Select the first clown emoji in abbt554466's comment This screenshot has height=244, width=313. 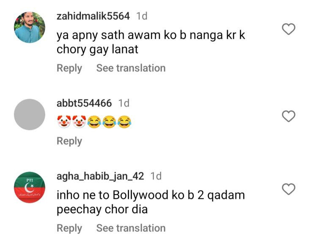tap(64, 122)
